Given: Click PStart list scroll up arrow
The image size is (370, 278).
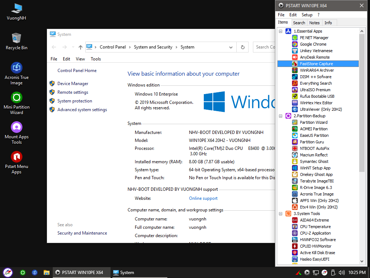Looking at the screenshot, I should tap(362, 31).
